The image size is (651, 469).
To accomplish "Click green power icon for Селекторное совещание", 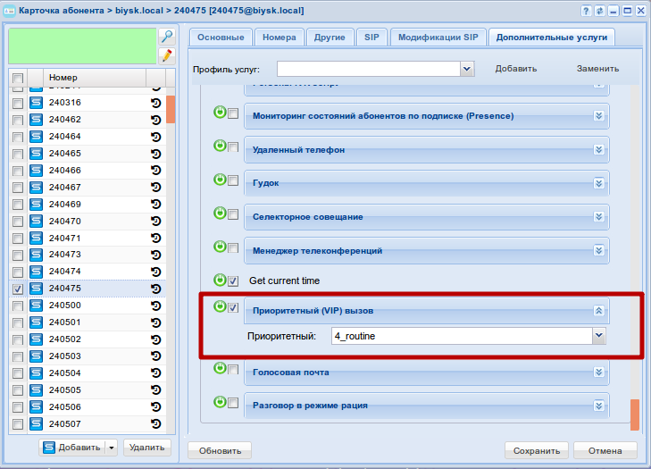I will [x=220, y=214].
